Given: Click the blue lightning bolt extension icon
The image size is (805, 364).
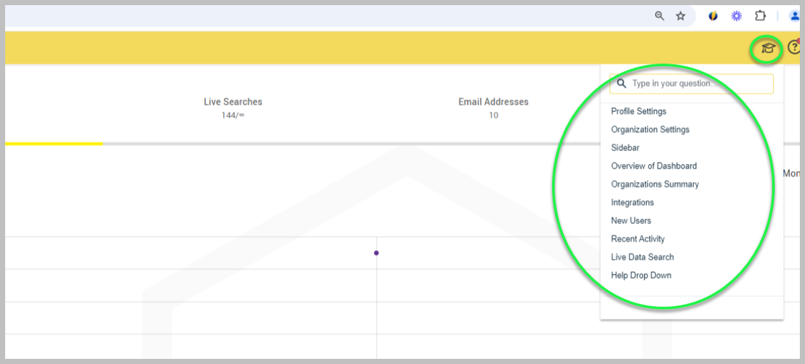Looking at the screenshot, I should tap(713, 16).
